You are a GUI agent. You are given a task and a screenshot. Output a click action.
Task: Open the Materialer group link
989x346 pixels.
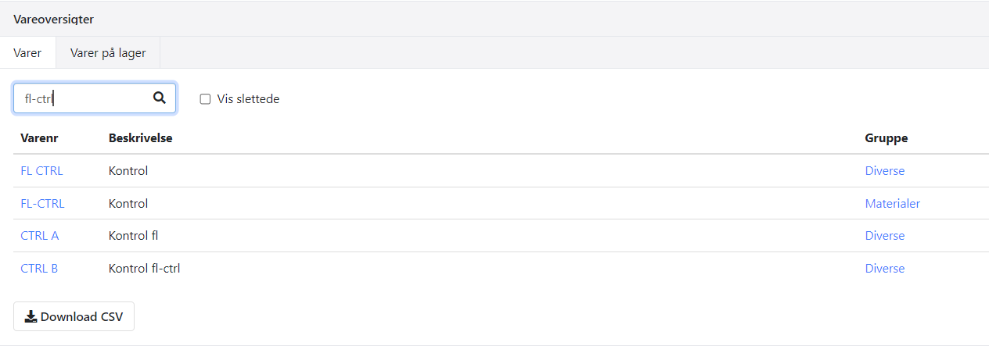click(892, 204)
